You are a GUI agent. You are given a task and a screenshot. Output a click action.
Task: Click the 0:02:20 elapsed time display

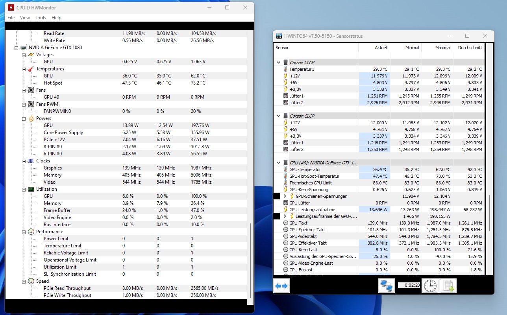click(409, 286)
